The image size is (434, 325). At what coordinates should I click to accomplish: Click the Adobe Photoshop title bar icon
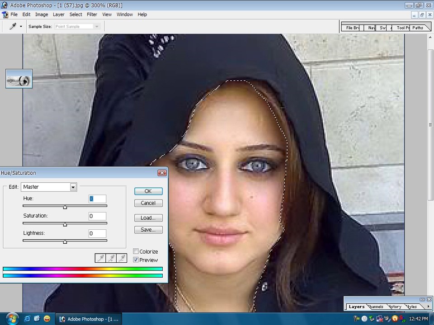(4, 5)
